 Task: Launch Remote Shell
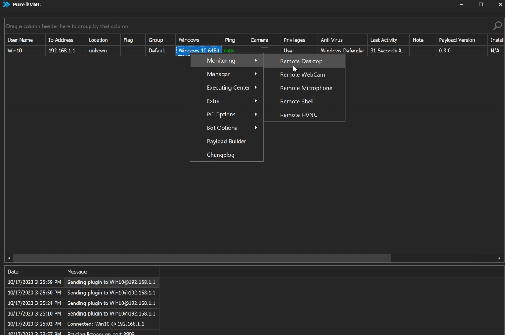(x=304, y=101)
